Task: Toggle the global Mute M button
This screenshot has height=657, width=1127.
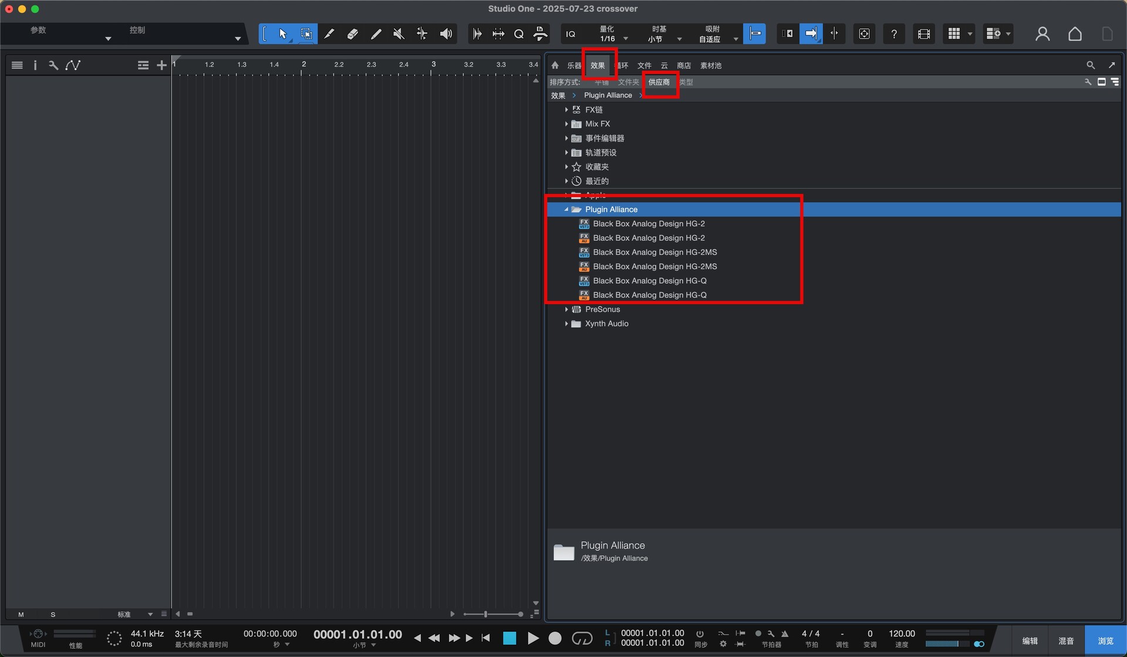Action: pyautogui.click(x=21, y=615)
